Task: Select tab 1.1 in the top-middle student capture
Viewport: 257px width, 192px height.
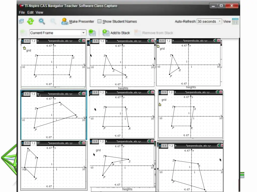Action: coord(96,41)
